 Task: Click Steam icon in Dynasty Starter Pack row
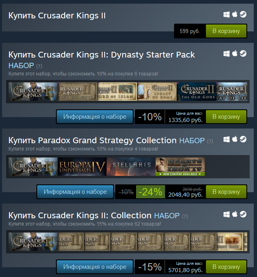(243, 53)
